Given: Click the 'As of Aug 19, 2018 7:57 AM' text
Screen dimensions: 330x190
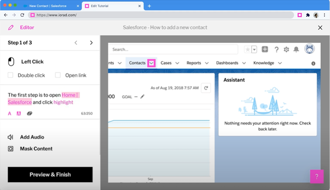Looking at the screenshot, I should [x=175, y=88].
